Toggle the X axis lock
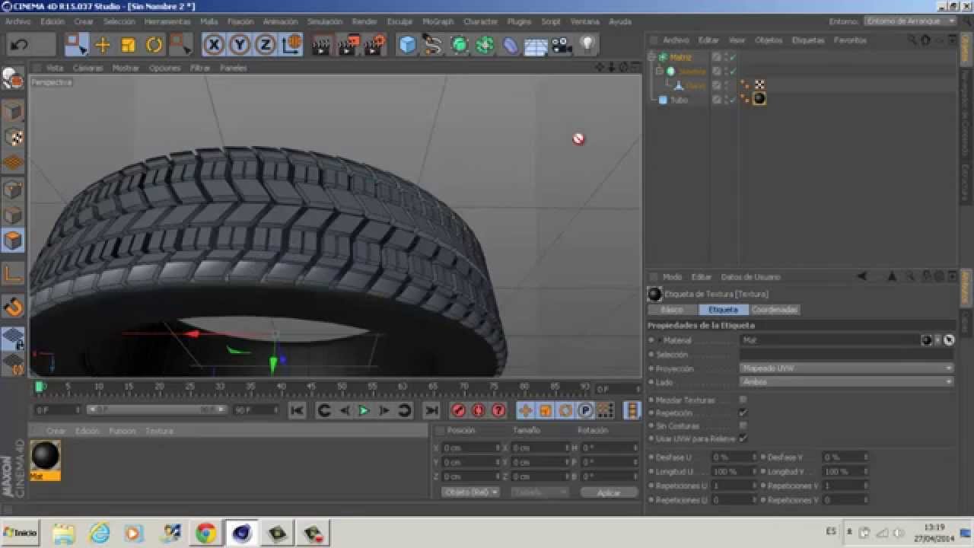Screen dimensions: 974x548 tap(214, 45)
